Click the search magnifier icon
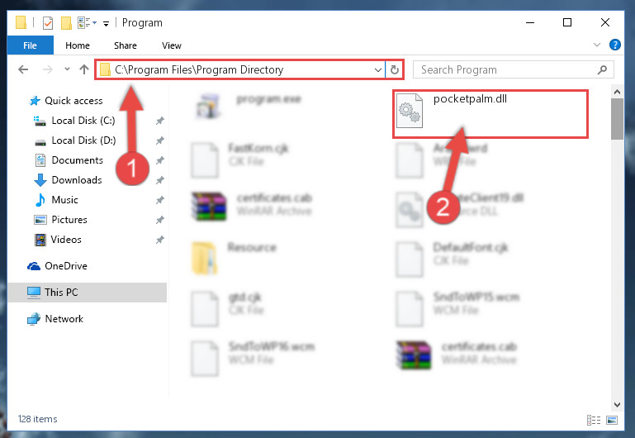The width and height of the screenshot is (635, 438). point(602,69)
